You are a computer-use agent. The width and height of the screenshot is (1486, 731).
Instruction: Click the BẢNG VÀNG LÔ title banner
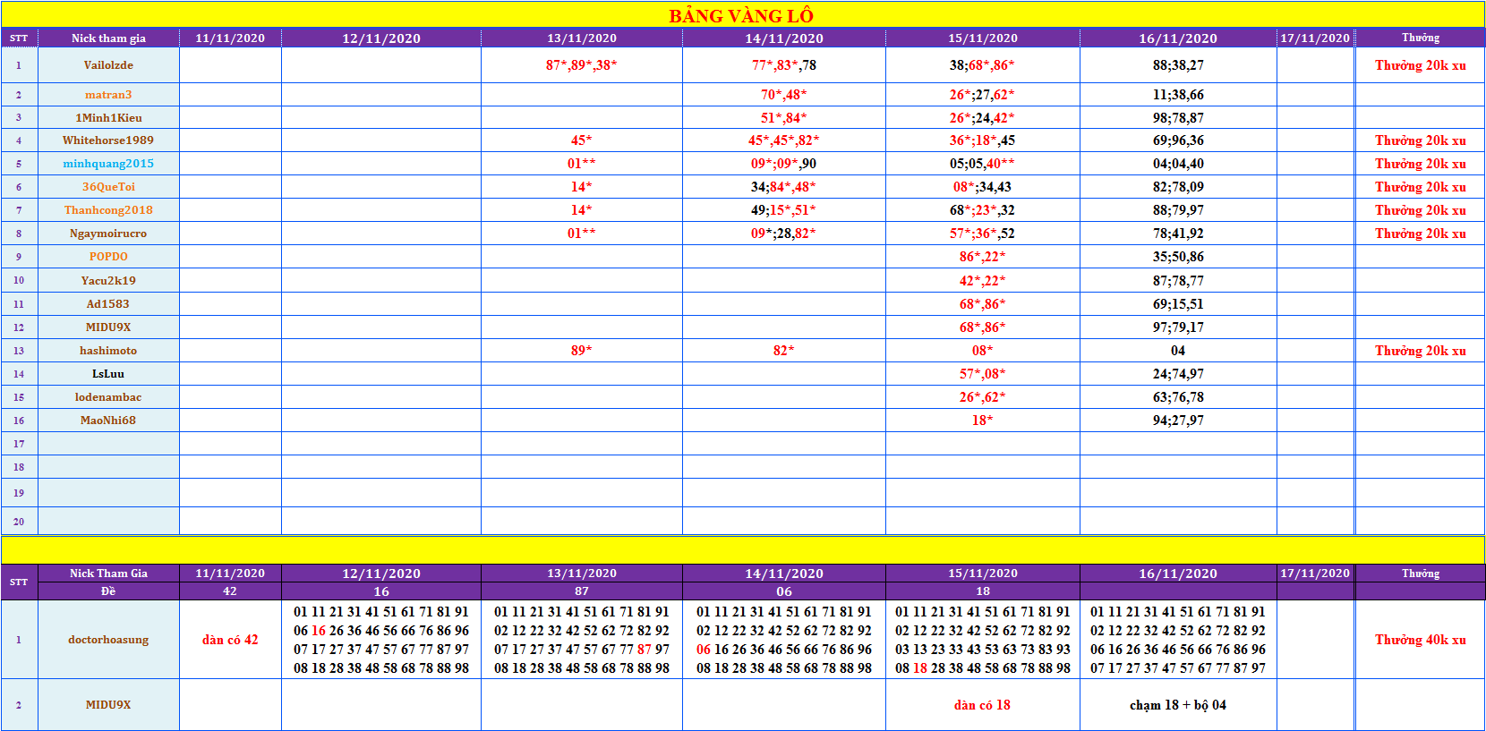coord(741,15)
